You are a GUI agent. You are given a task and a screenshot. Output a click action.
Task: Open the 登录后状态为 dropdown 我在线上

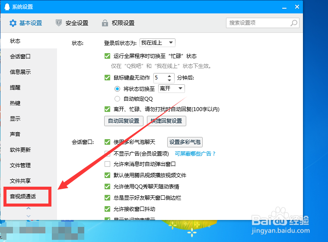coord(157,43)
